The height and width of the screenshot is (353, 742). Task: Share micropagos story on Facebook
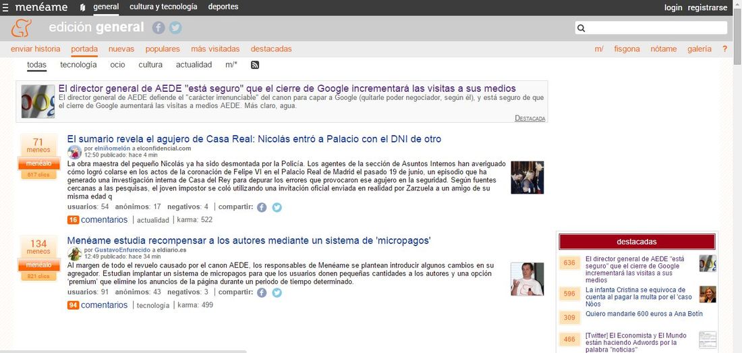pos(262,292)
